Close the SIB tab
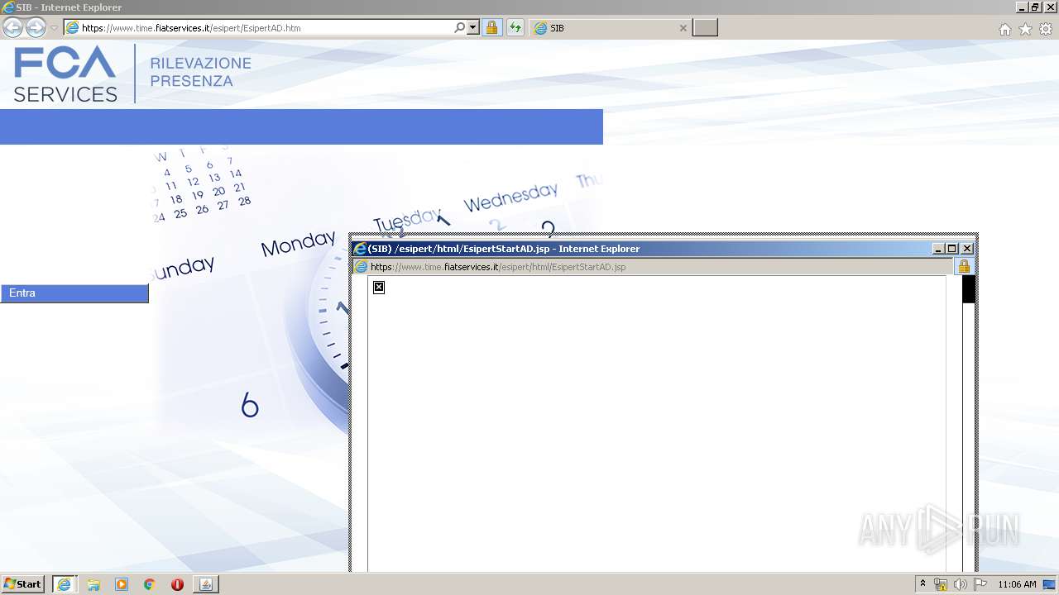 tap(683, 28)
